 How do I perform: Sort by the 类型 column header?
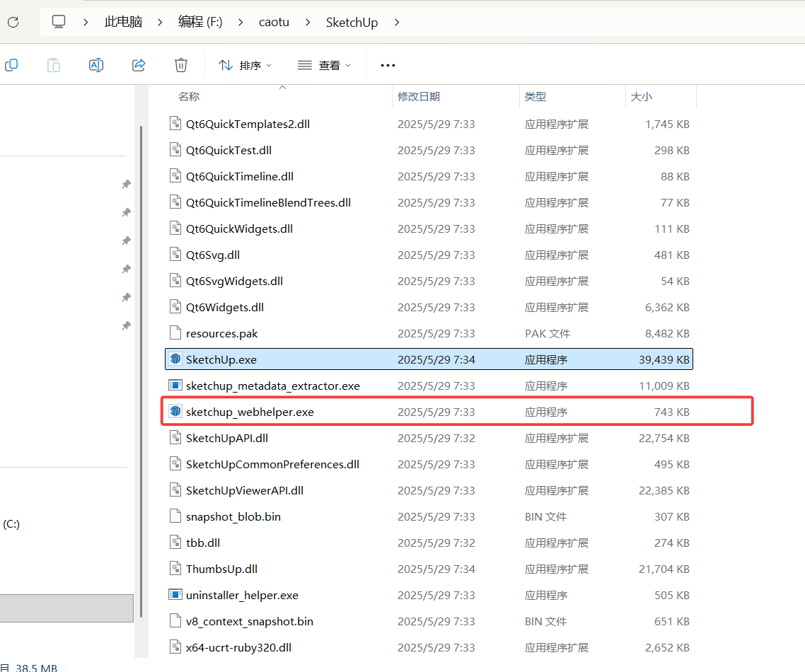pyautogui.click(x=535, y=96)
